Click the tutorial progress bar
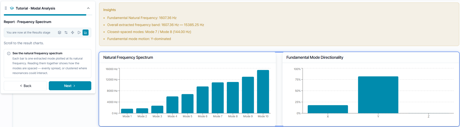This screenshot has width=460, height=127. click(48, 15)
